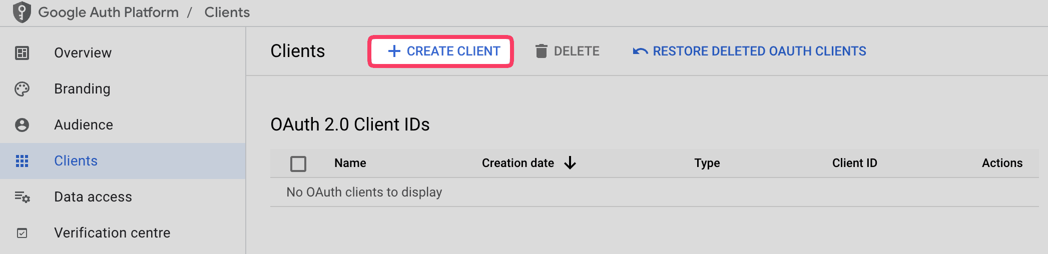Go to the Branding sidebar item

[x=123, y=89]
